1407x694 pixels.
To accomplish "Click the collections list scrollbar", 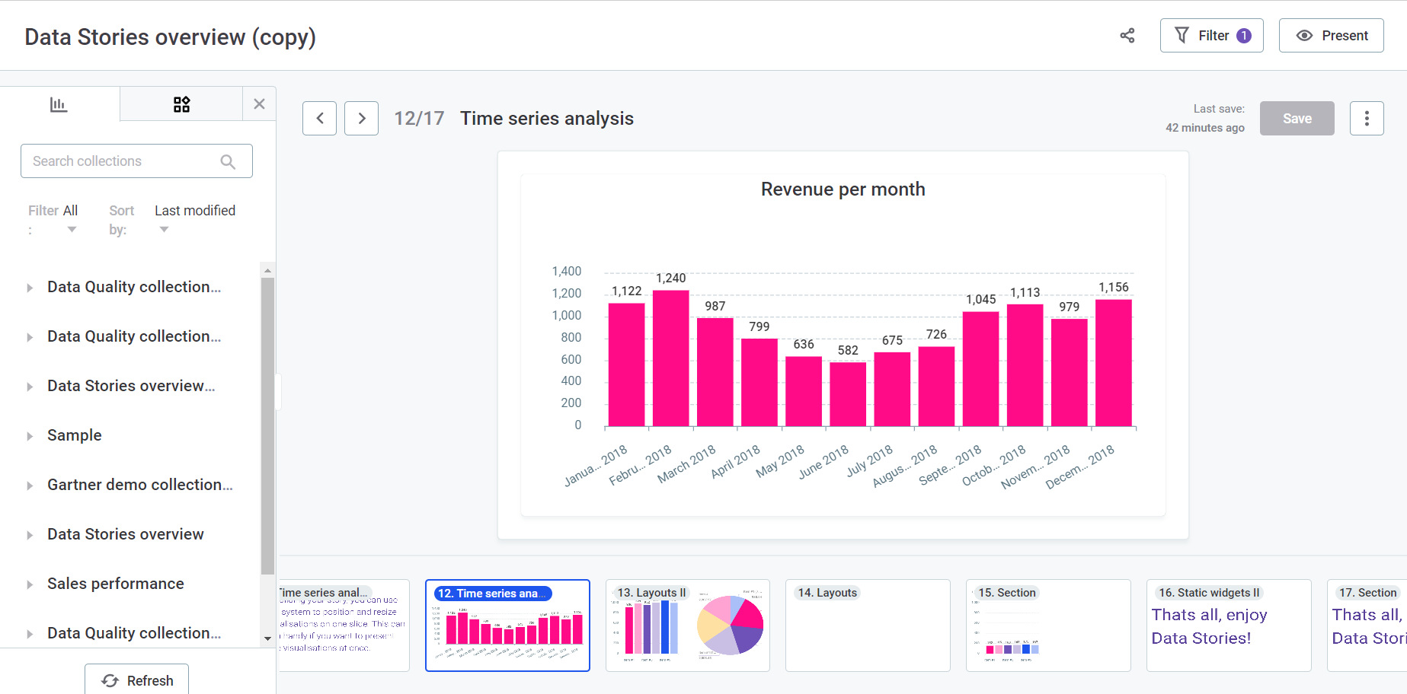I will coord(267,426).
